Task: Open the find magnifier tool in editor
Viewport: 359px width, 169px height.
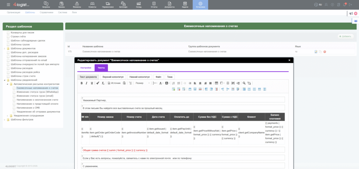Action: point(244,83)
